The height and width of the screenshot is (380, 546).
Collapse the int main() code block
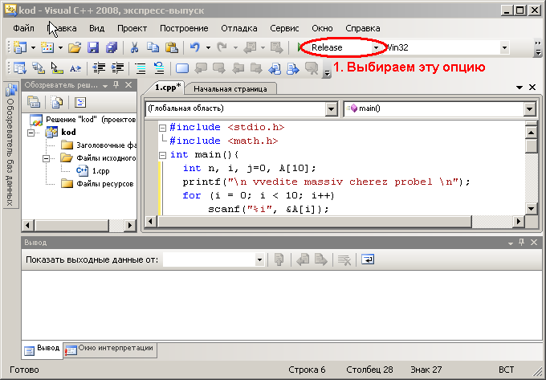click(163, 155)
